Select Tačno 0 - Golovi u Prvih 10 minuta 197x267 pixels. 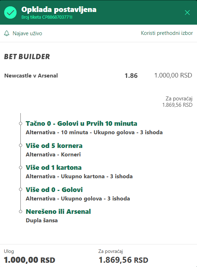[81, 123]
